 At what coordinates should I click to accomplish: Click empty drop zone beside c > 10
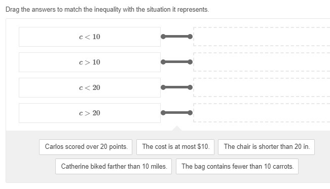click(262, 62)
